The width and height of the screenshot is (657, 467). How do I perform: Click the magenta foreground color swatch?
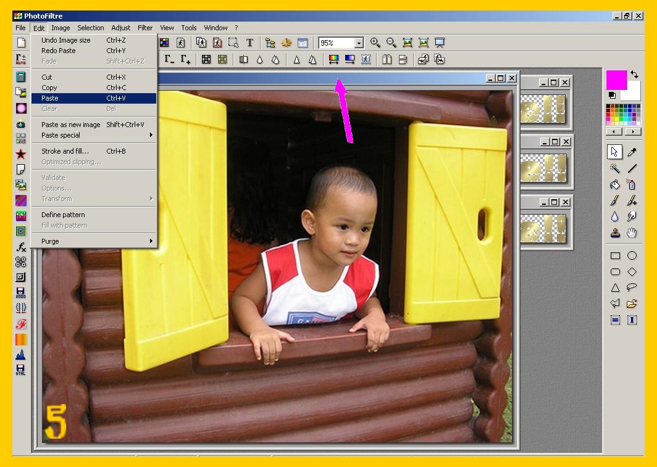click(x=616, y=80)
